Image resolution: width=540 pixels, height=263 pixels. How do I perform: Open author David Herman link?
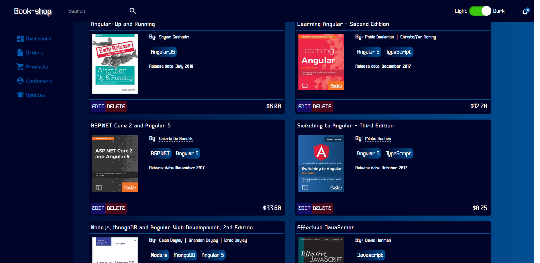tap(378, 240)
